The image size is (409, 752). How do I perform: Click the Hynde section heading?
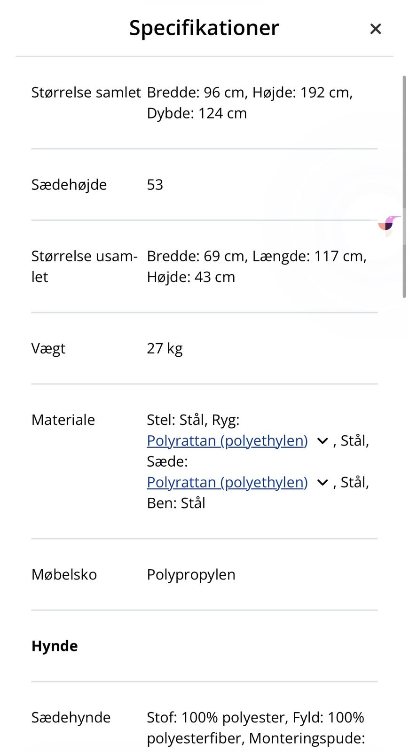coord(55,645)
